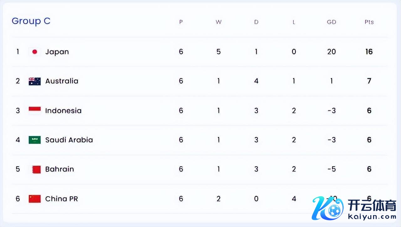Select the Saudi Arabia team name
Image resolution: width=401 pixels, height=227 pixels.
(x=69, y=140)
